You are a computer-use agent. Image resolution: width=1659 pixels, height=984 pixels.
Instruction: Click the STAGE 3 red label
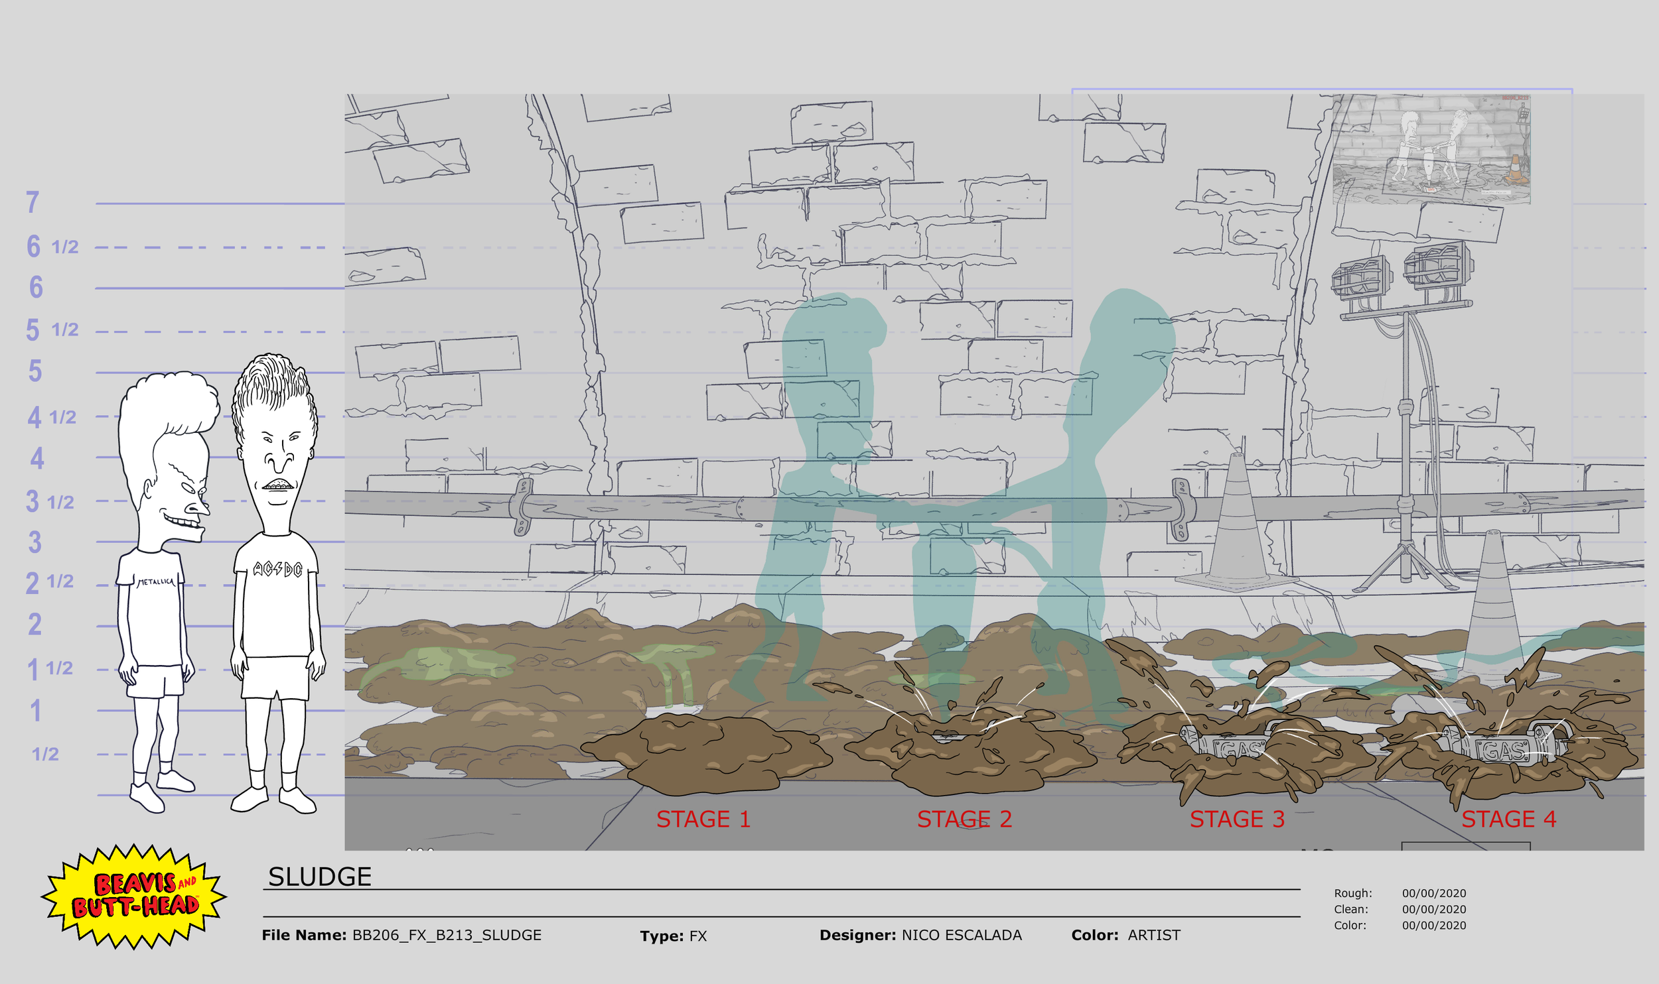point(1237,820)
